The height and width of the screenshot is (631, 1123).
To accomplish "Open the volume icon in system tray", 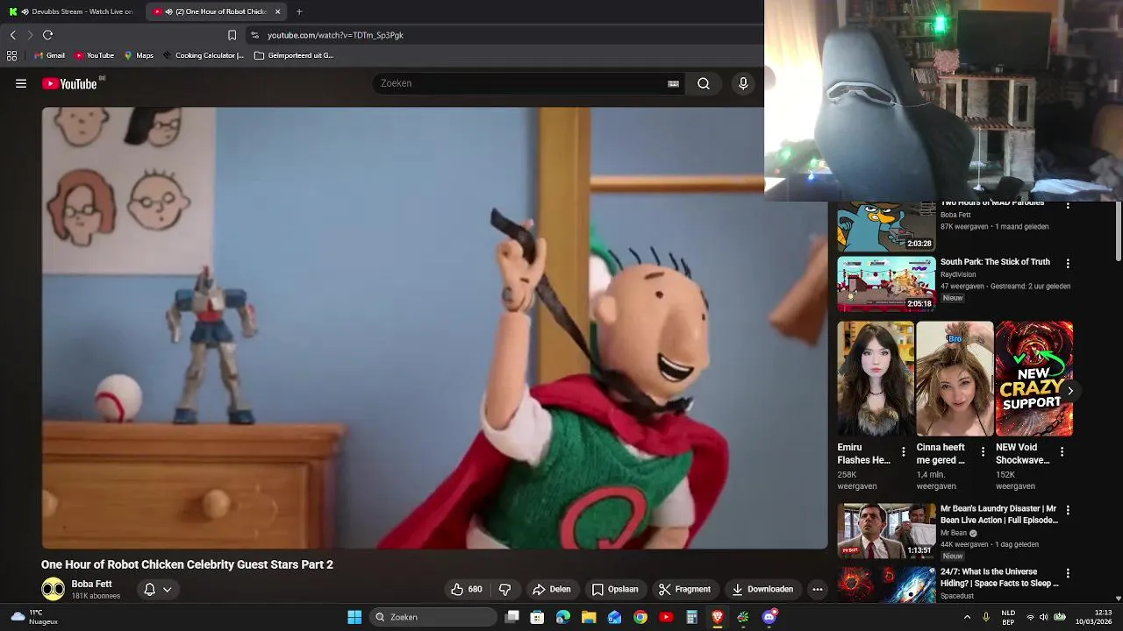I will 1045,617.
